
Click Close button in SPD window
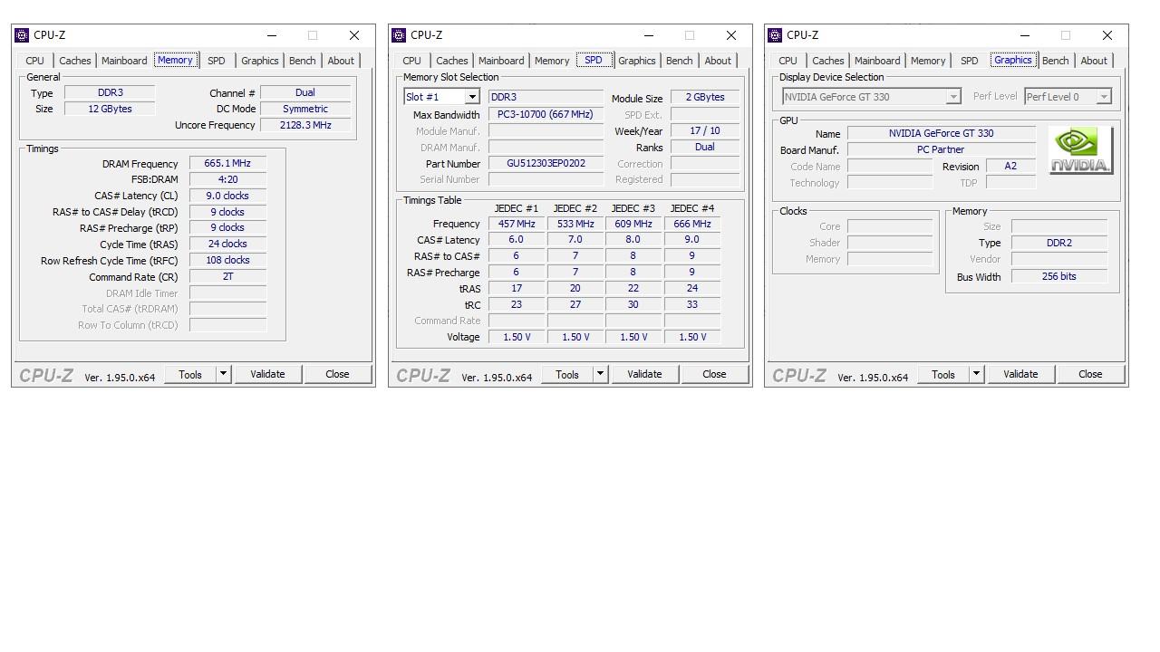[x=714, y=374]
